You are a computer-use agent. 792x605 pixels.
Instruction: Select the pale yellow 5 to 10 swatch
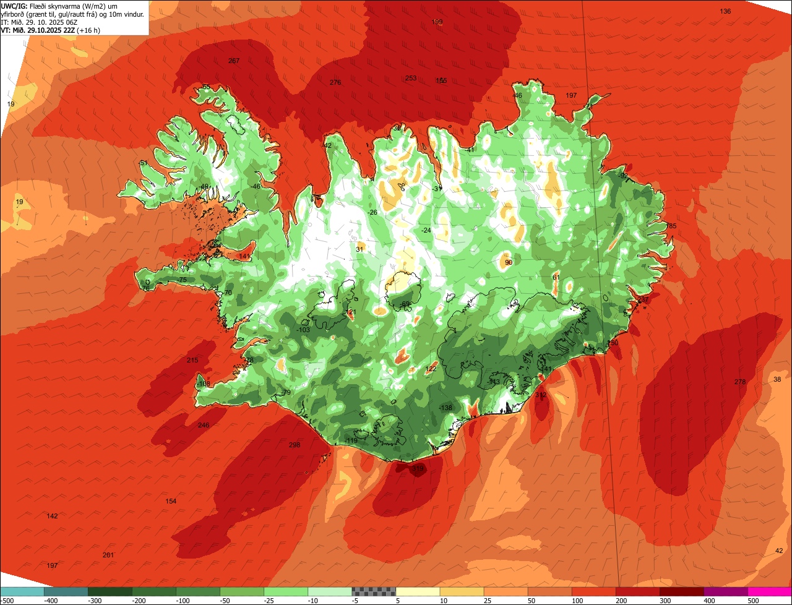point(417,591)
